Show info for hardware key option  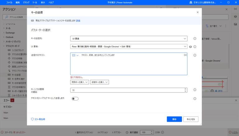(x=195, y=99)
